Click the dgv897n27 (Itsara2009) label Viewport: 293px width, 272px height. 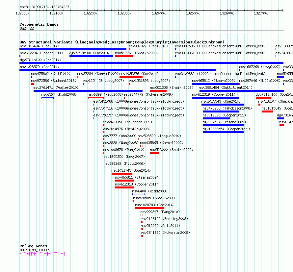[224, 122]
